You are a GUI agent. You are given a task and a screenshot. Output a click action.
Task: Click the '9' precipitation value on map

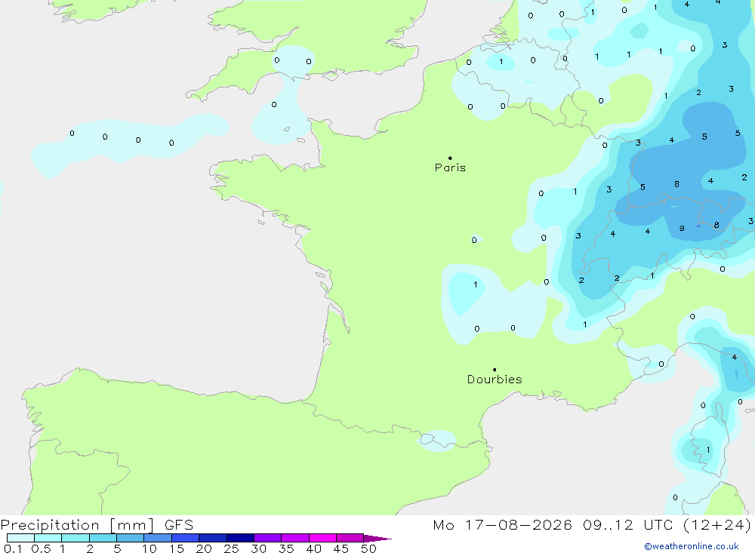click(x=682, y=228)
